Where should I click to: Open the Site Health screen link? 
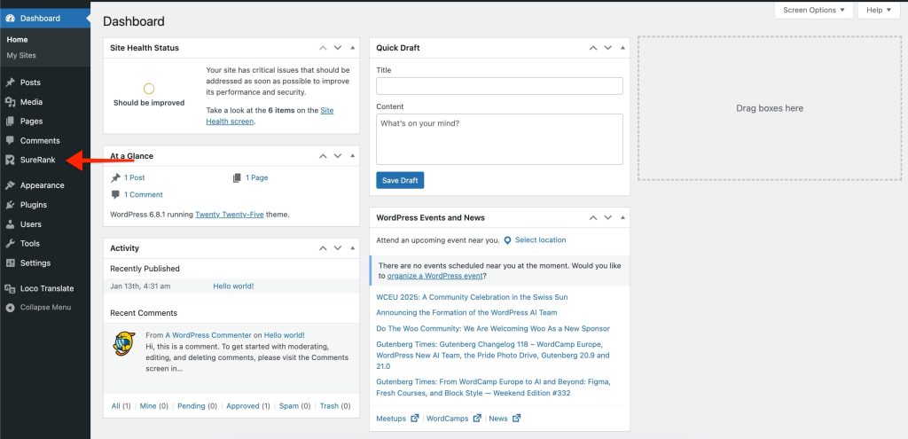(270, 116)
